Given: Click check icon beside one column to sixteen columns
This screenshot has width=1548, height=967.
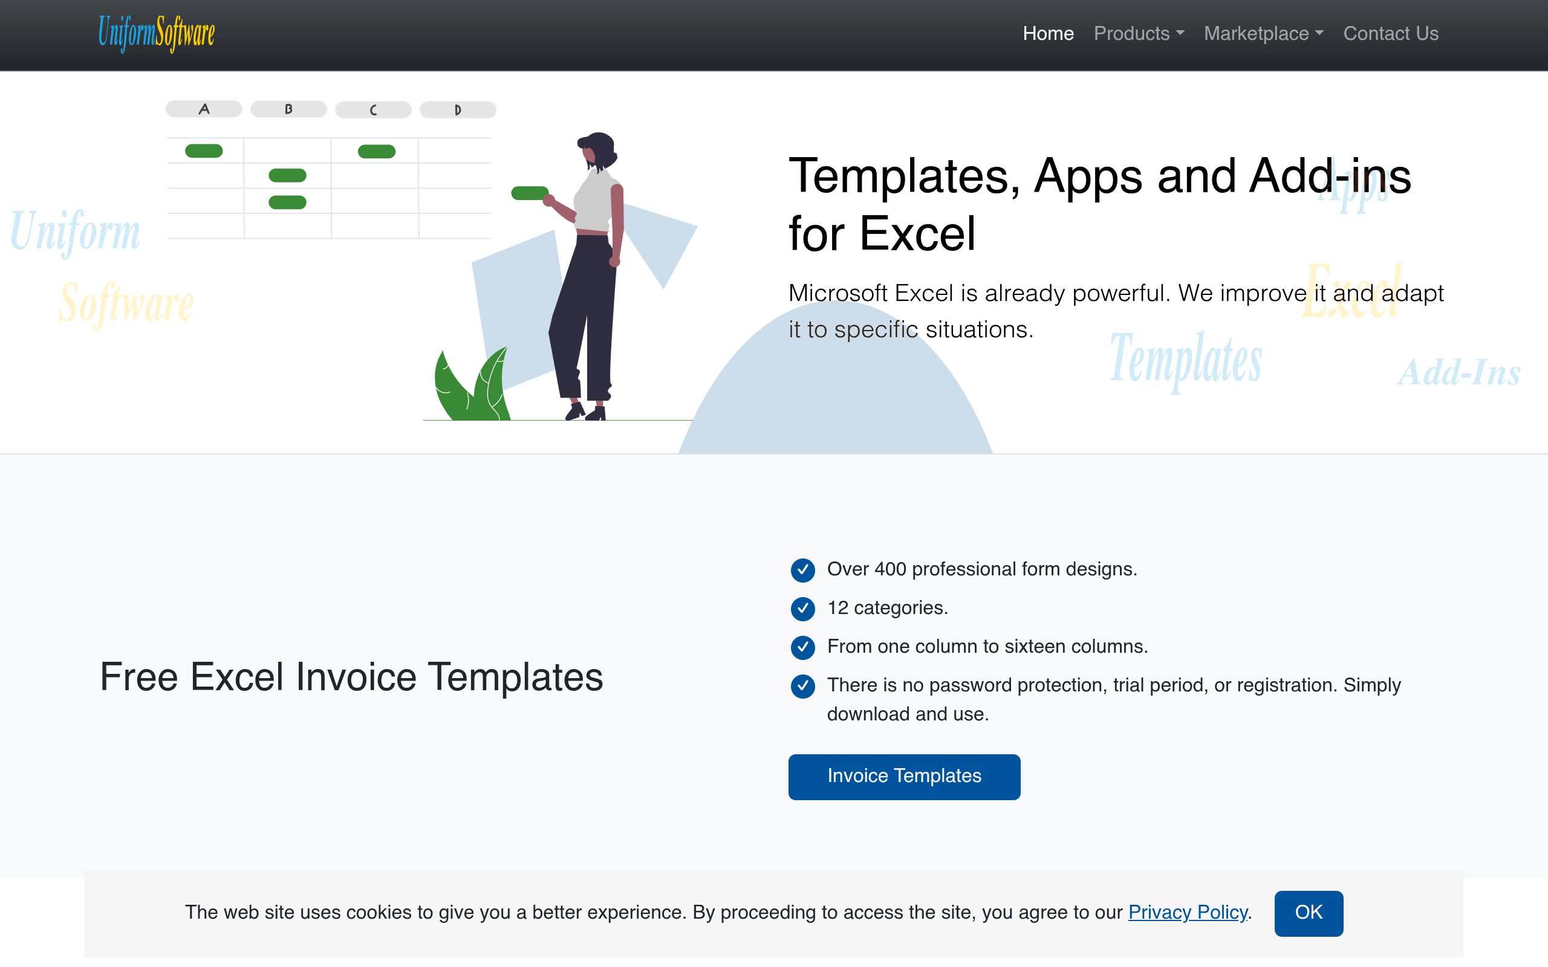Looking at the screenshot, I should click(803, 647).
